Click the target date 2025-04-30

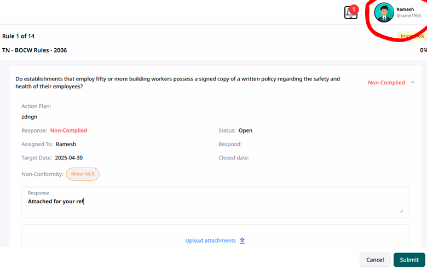(71, 158)
